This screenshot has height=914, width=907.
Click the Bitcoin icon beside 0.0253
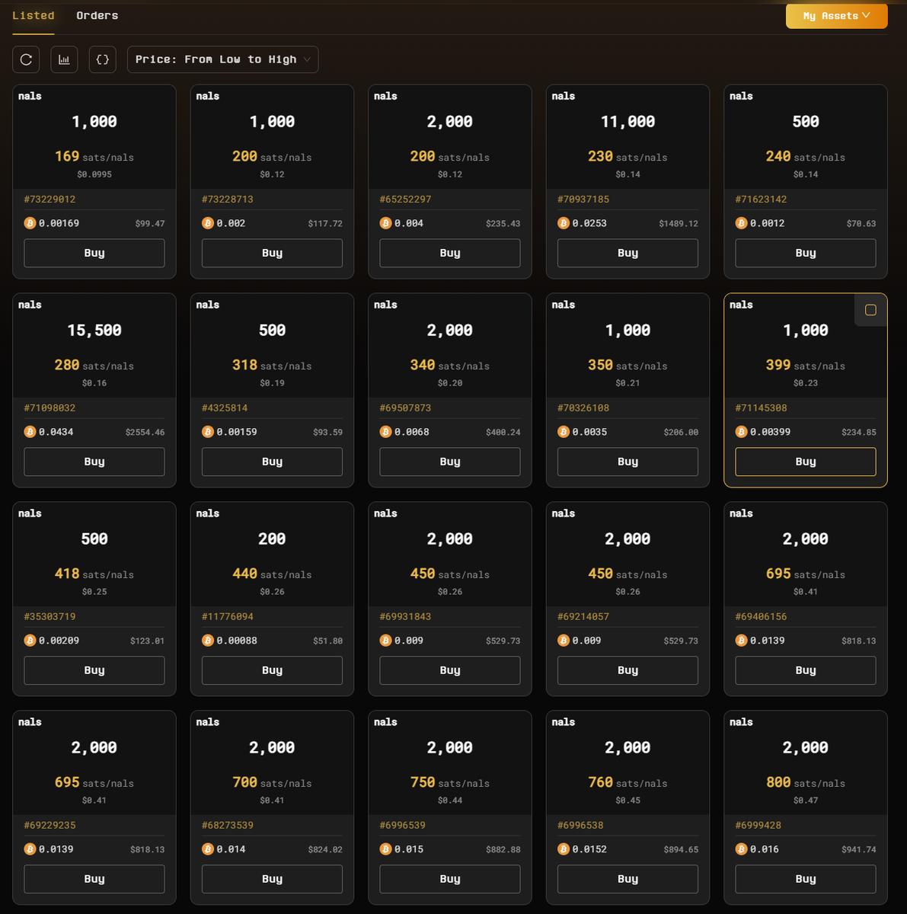pos(564,223)
